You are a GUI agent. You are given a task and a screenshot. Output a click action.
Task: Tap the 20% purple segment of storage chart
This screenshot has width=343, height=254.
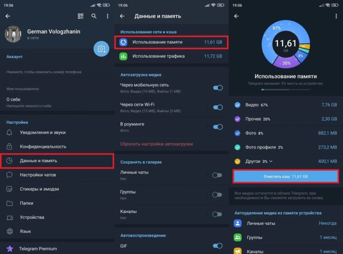pos(286,63)
